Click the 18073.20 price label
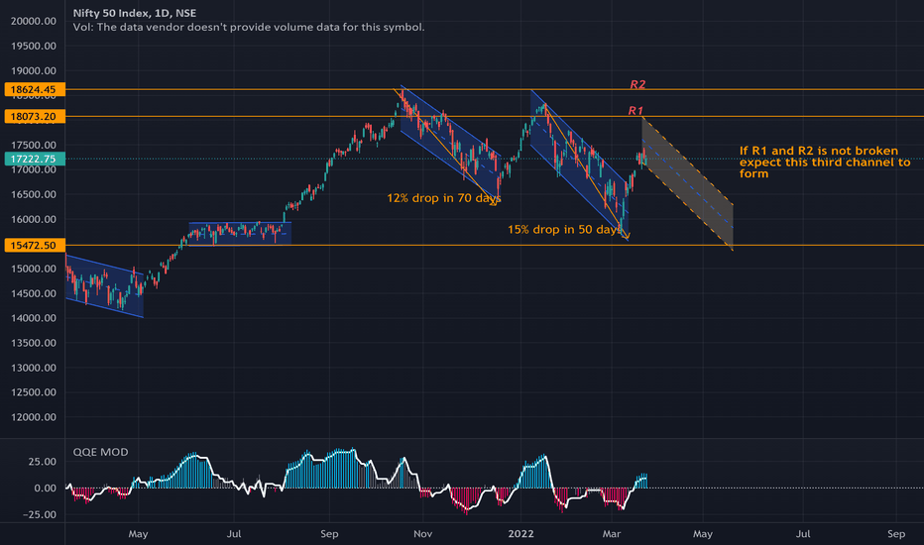The width and height of the screenshot is (924, 545). click(x=34, y=116)
